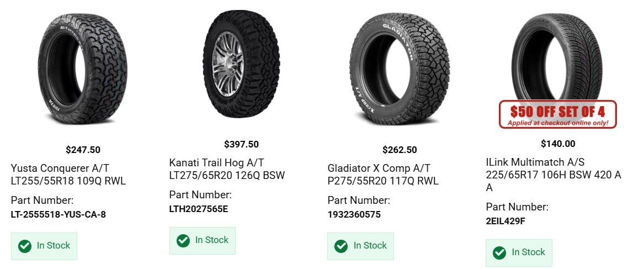Screen dimensions: 644x269
Task: Click the green checkmark under ILink Multimatch
Action: 499,252
